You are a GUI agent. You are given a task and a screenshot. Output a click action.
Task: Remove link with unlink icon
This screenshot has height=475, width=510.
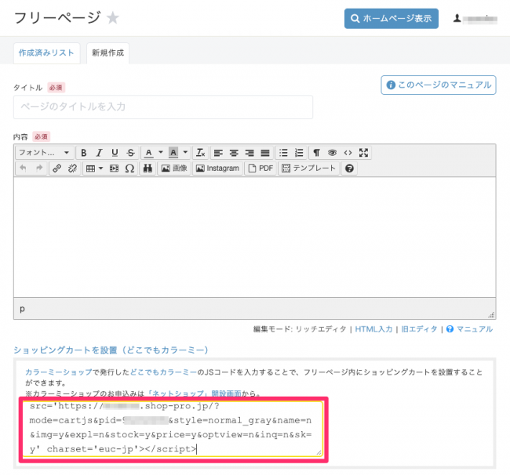pyautogui.click(x=72, y=169)
